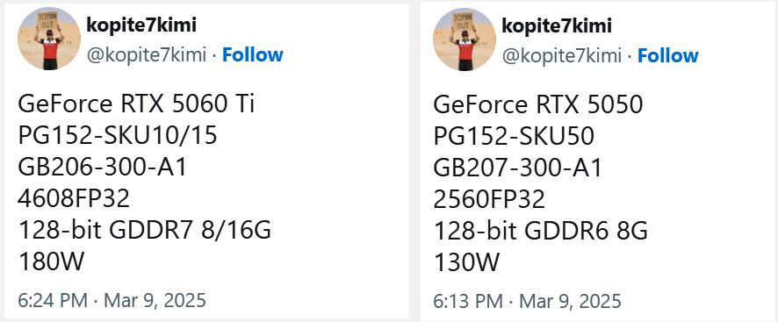Select the GeForce RTX 5050 text line

coord(538,104)
